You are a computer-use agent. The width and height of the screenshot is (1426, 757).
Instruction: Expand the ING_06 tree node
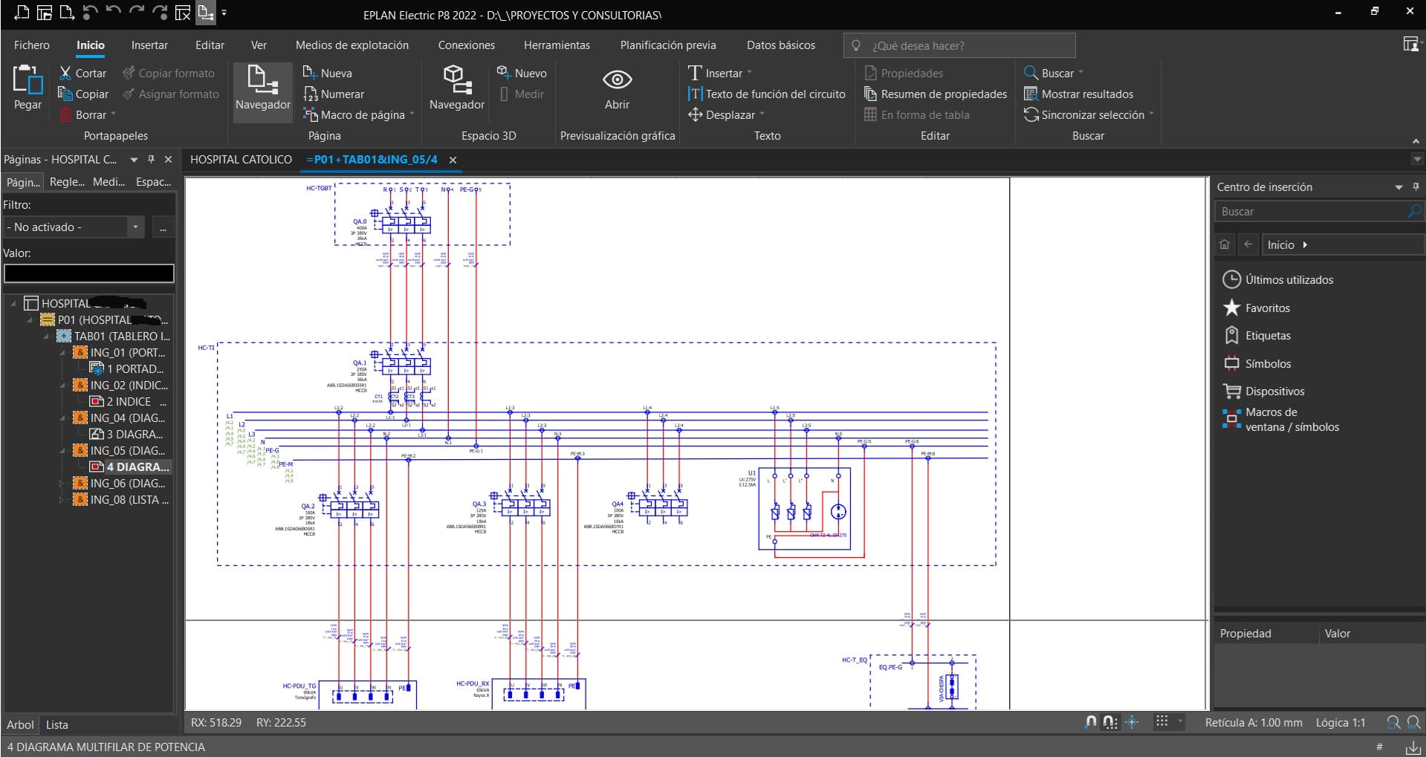pos(62,484)
